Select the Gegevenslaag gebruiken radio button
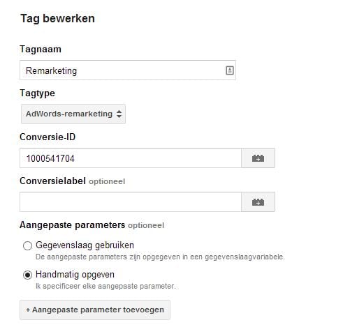This screenshot has height=327, width=350. [x=27, y=245]
